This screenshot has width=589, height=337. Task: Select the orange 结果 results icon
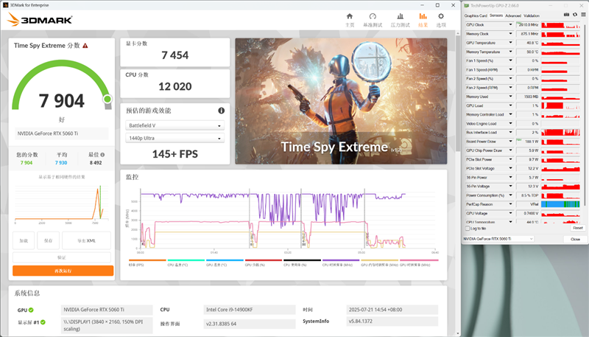[x=423, y=18]
